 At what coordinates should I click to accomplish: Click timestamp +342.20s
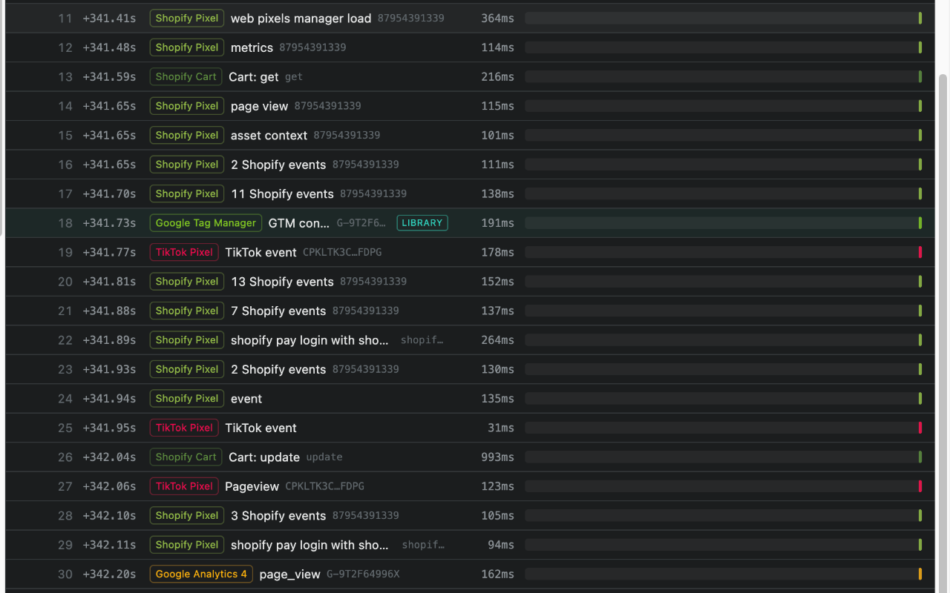109,574
